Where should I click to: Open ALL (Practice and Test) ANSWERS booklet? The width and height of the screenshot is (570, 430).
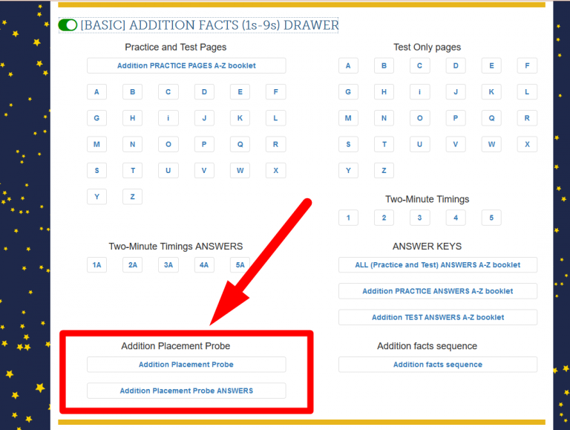(438, 264)
